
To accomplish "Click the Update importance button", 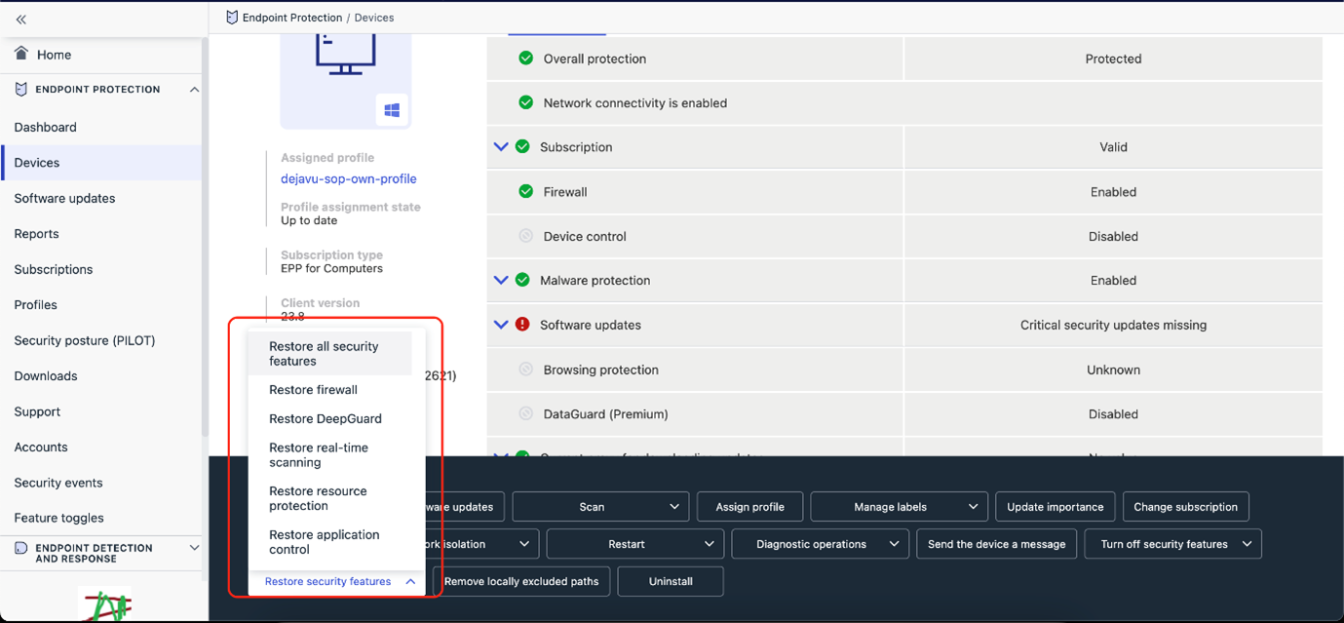I will point(1056,507).
